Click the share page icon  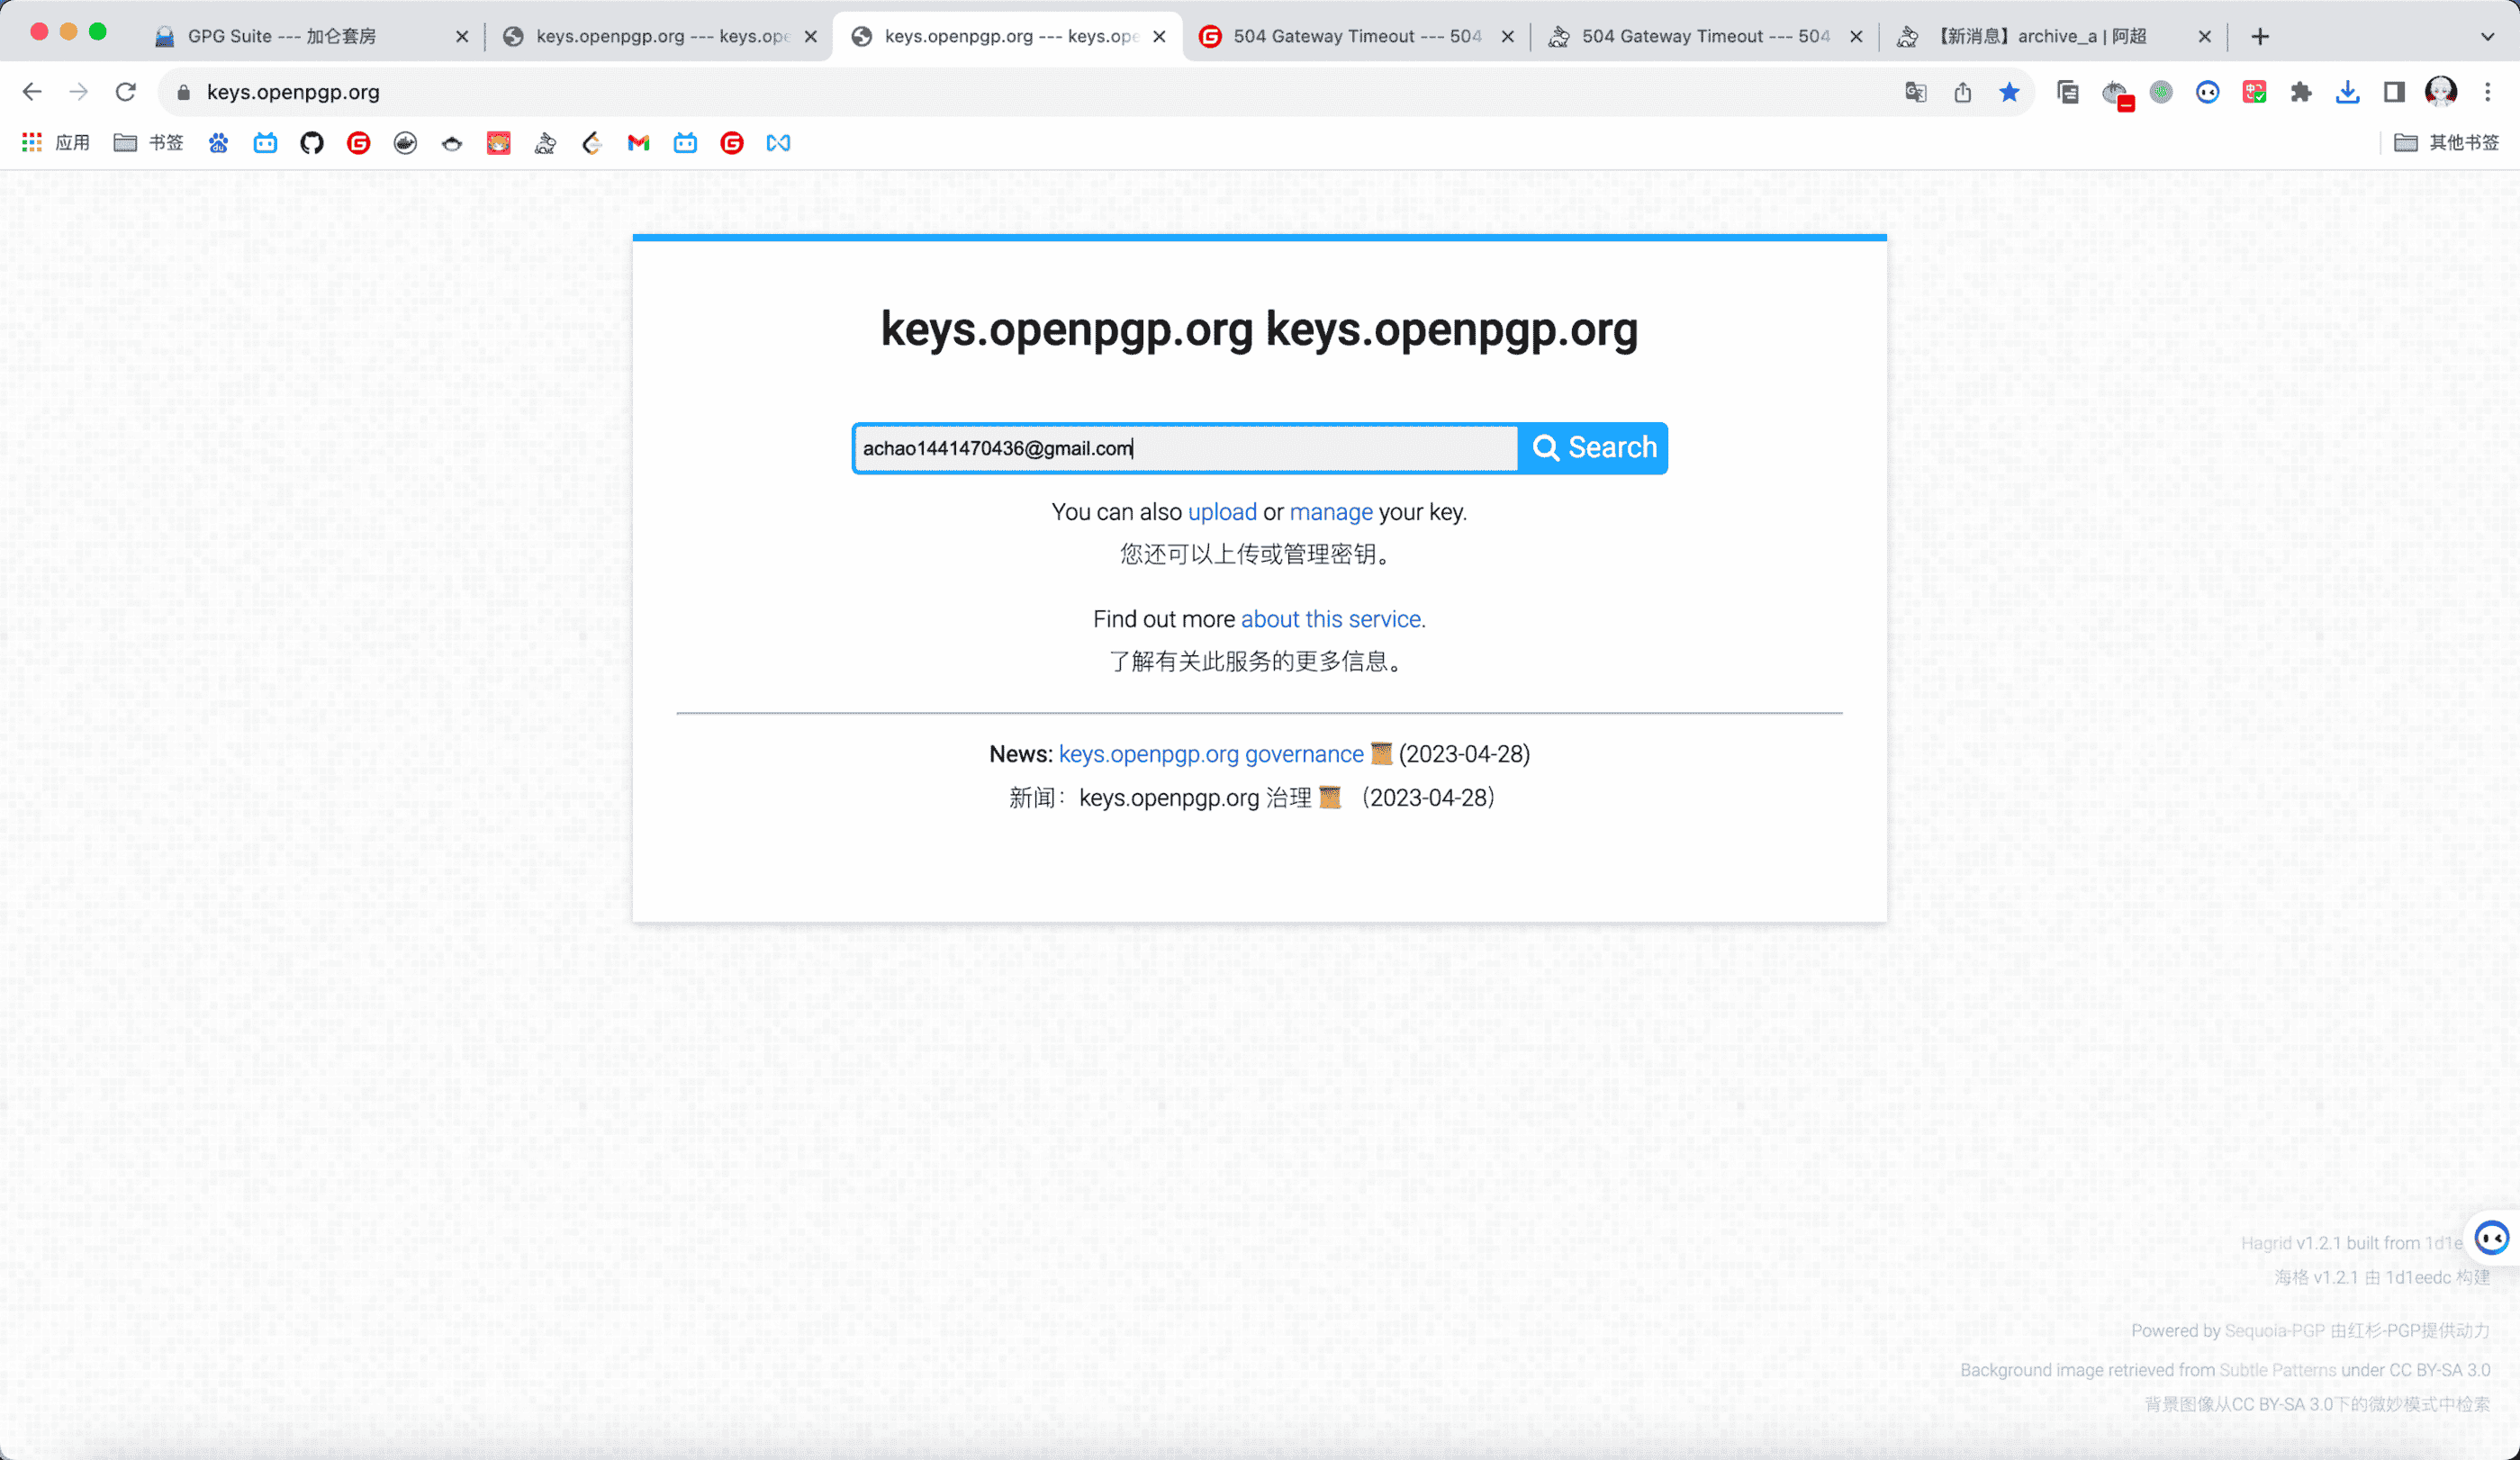click(1962, 92)
